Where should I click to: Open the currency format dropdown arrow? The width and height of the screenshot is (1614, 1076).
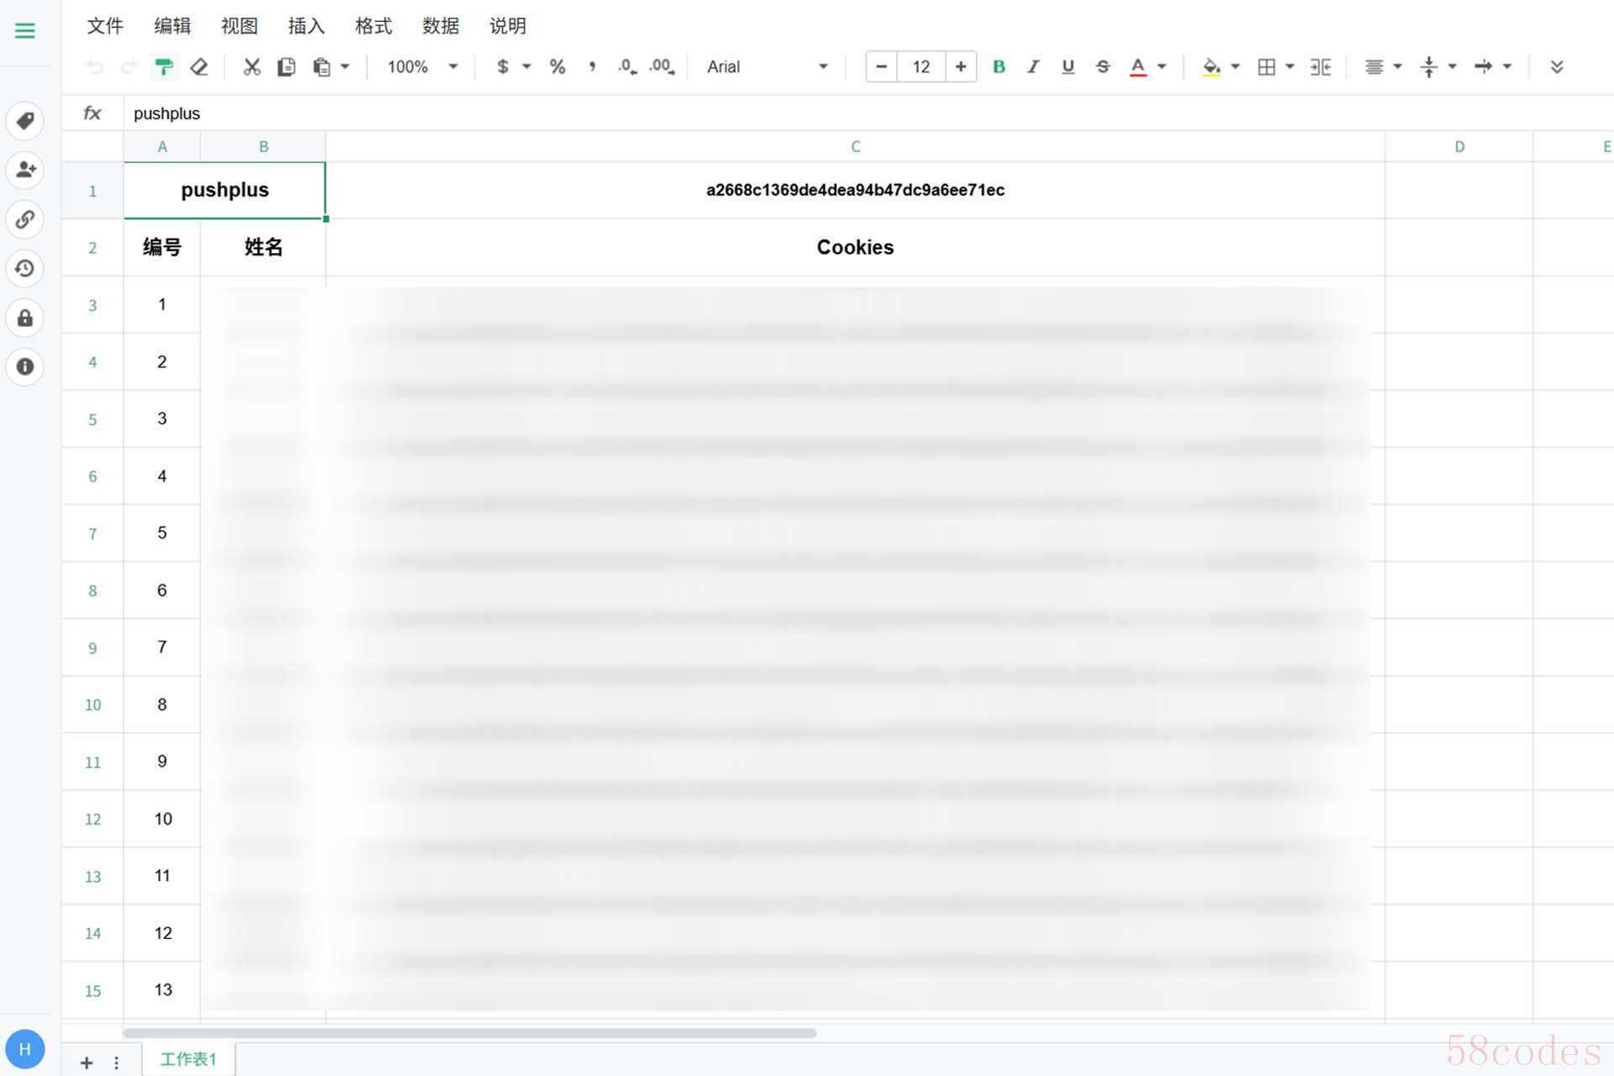pyautogui.click(x=527, y=66)
